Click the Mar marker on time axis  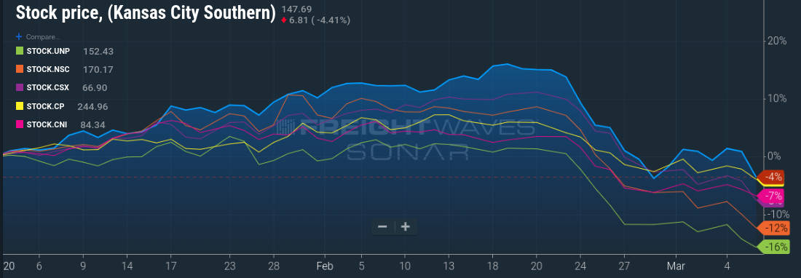(x=676, y=266)
